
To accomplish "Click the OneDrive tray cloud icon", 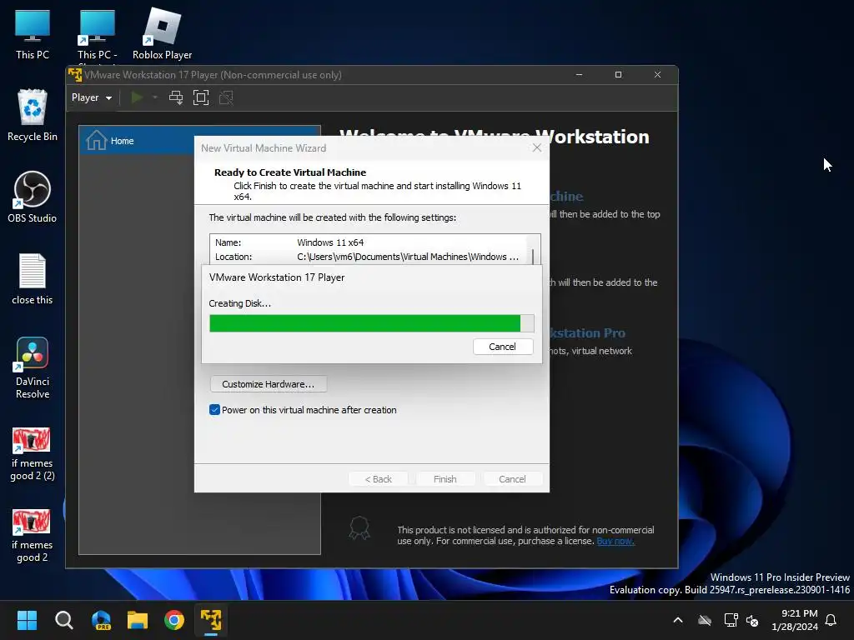I will (705, 620).
